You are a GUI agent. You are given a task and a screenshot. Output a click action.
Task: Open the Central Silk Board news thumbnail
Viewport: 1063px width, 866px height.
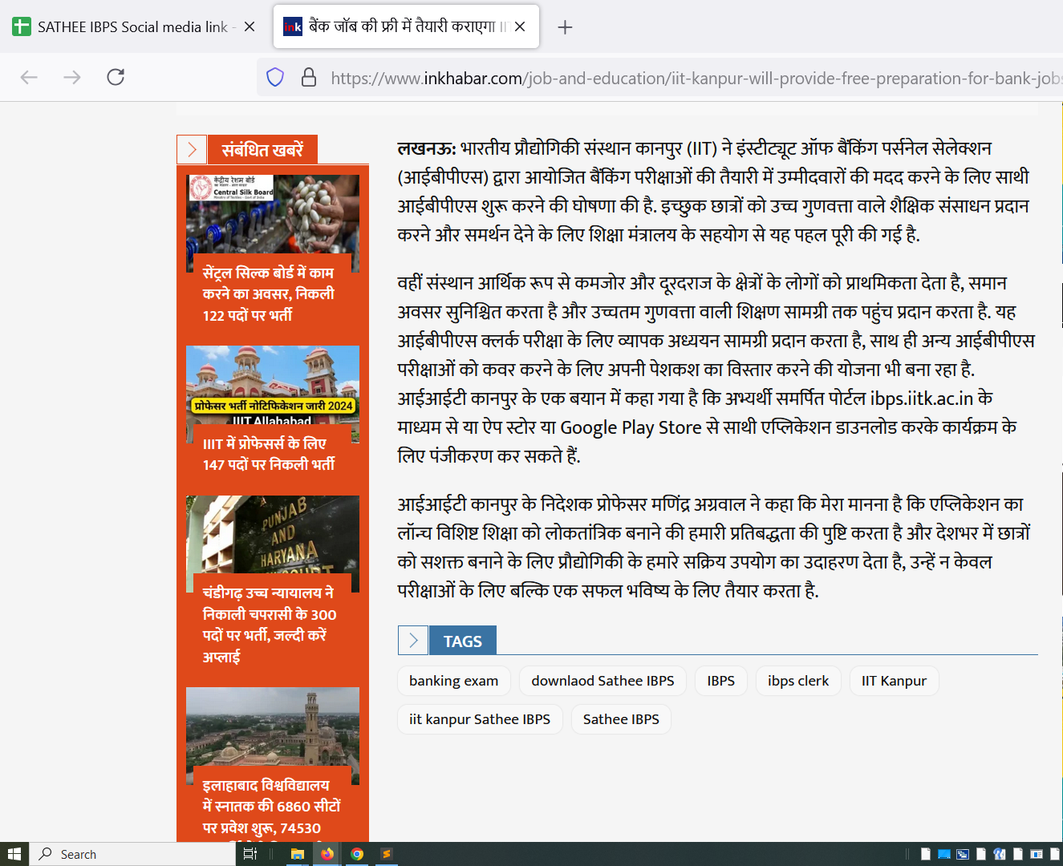272,215
